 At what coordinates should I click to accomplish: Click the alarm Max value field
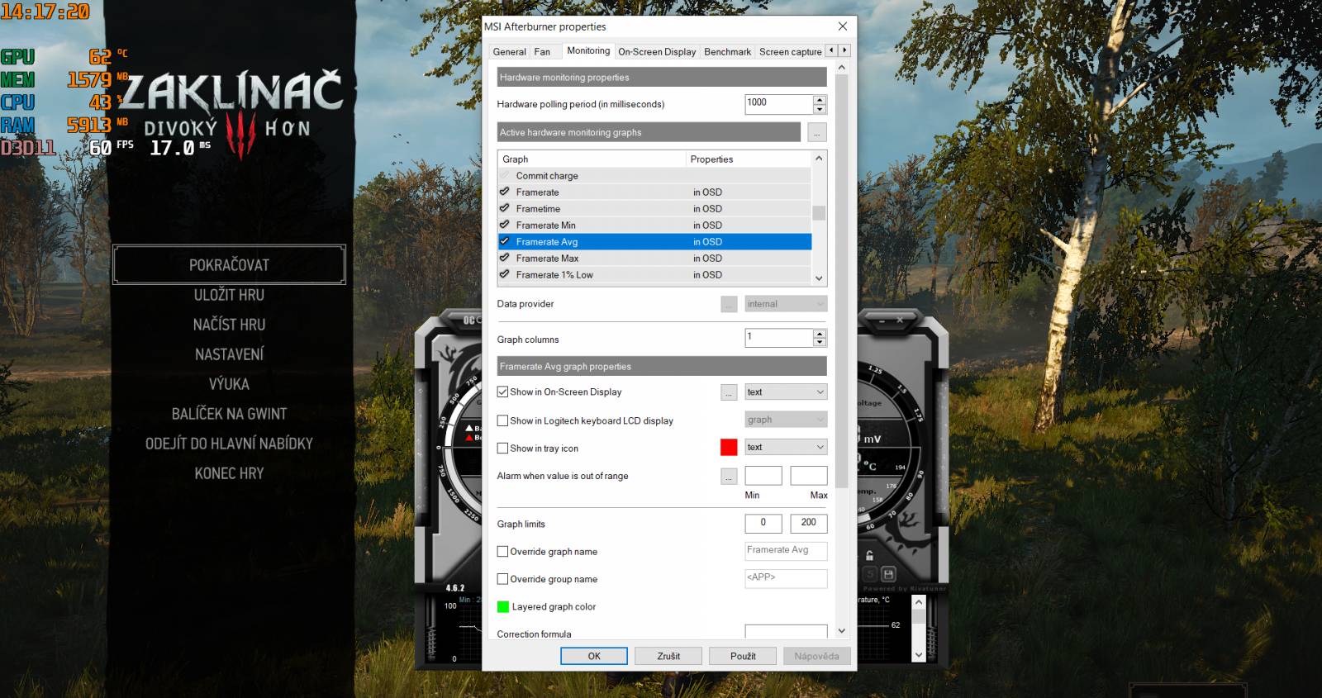coord(809,476)
